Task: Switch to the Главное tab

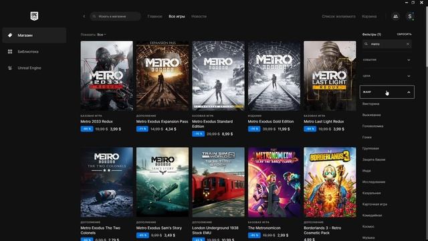Action: click(154, 16)
